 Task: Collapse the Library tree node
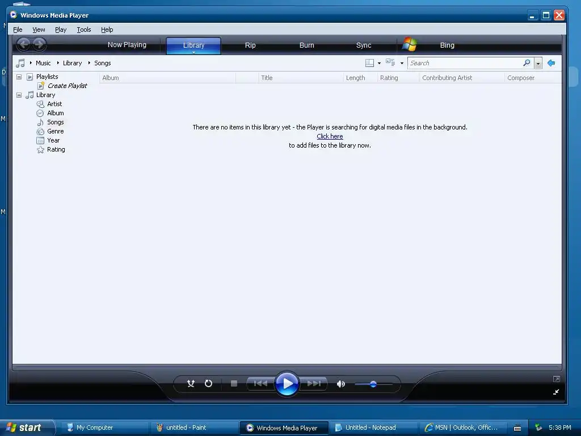pyautogui.click(x=19, y=95)
